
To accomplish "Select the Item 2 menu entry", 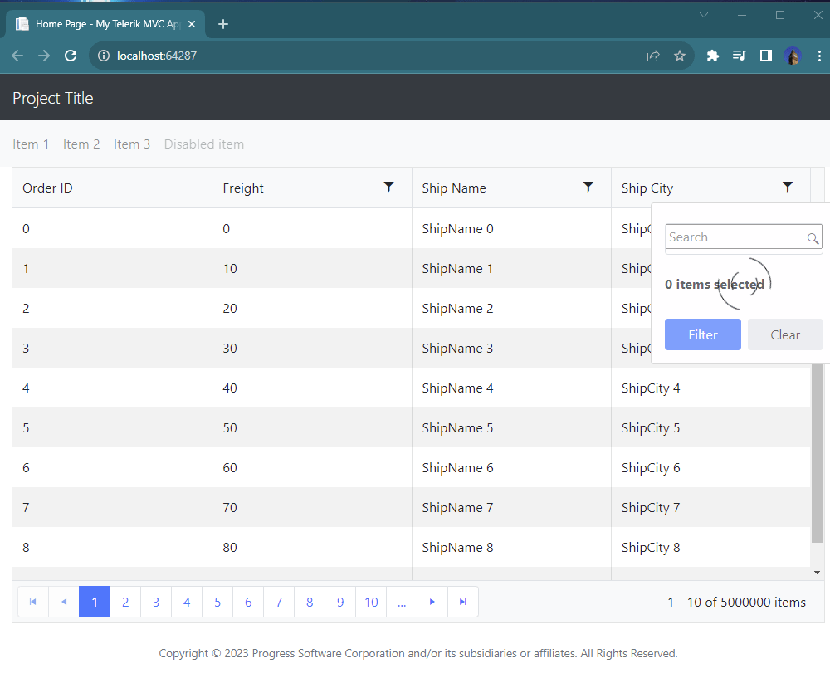I will [81, 144].
